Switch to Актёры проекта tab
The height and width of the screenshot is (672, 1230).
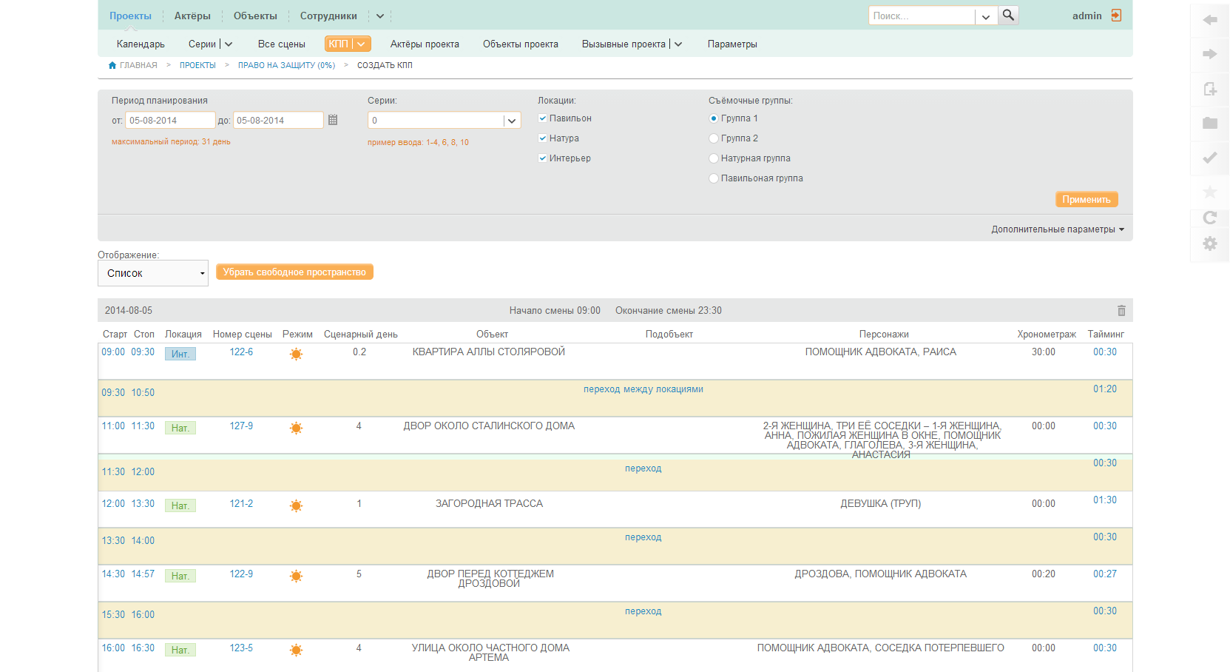(x=425, y=44)
